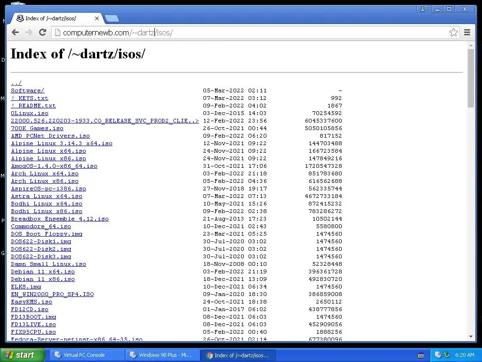The width and height of the screenshot is (482, 362).
Task: Download ELKS.img
Action: (x=26, y=287)
